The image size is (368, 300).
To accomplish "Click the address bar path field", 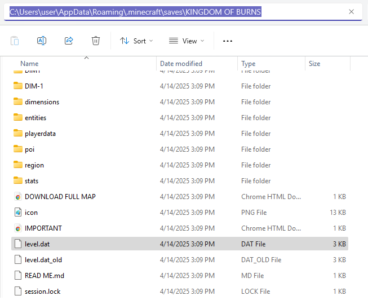I will (169, 12).
